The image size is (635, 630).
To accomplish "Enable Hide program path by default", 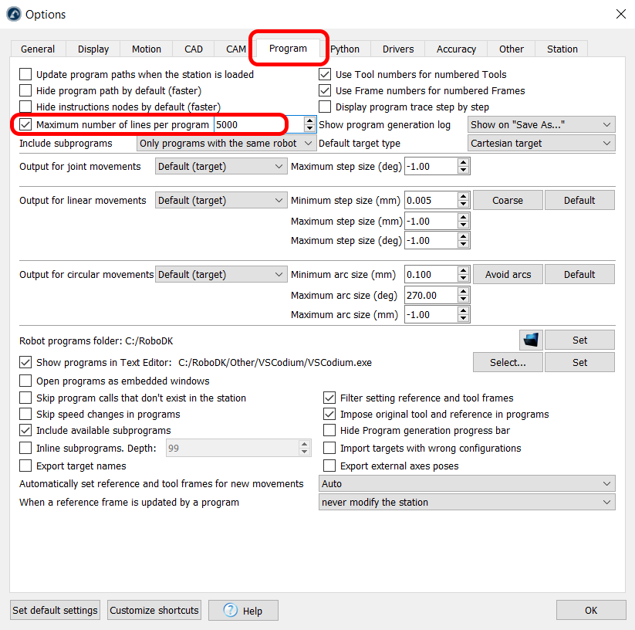I will 26,91.
